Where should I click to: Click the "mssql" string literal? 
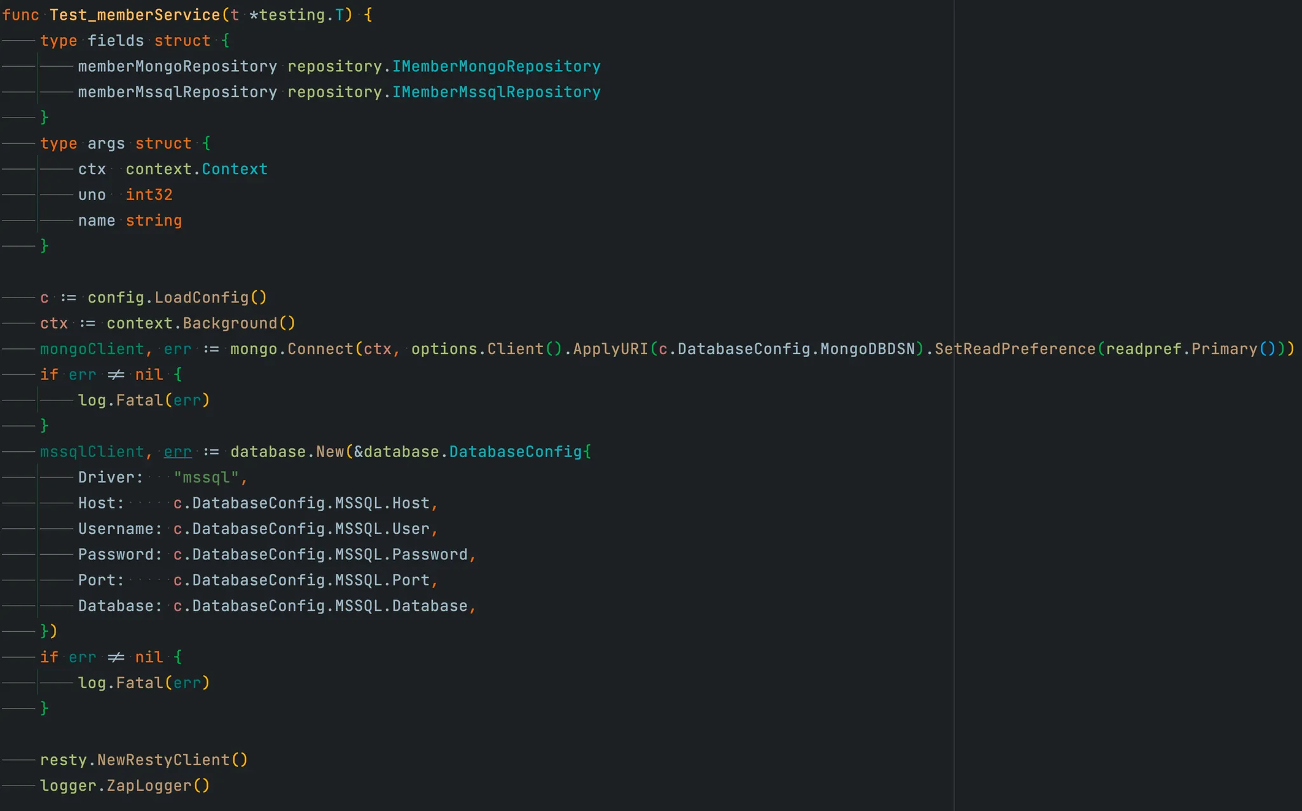click(x=207, y=477)
